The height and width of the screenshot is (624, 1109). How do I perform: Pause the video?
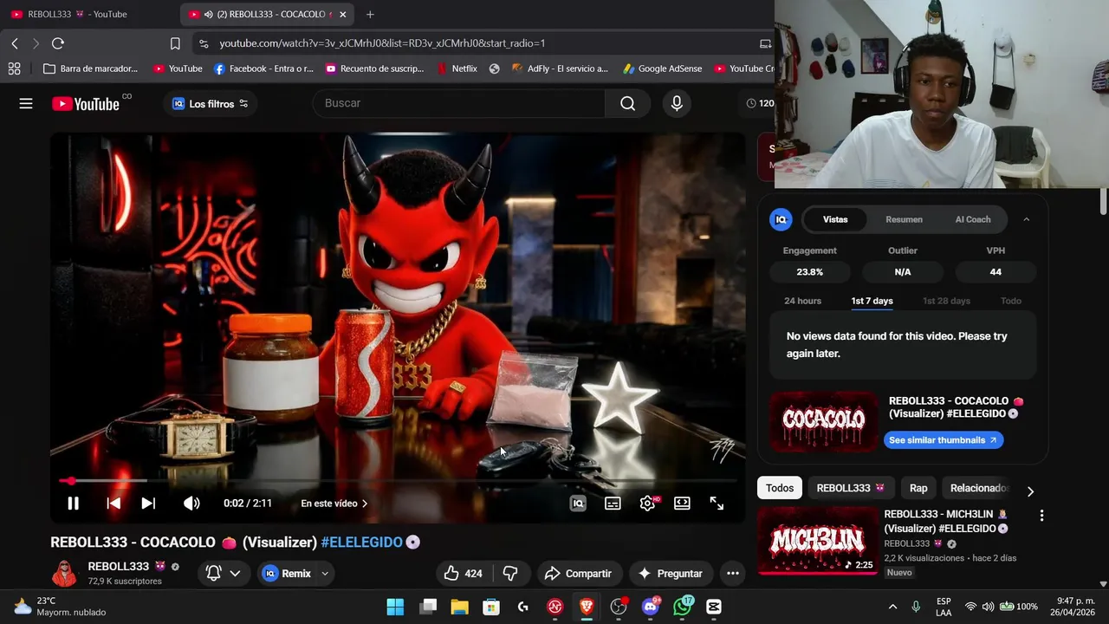coord(74,504)
